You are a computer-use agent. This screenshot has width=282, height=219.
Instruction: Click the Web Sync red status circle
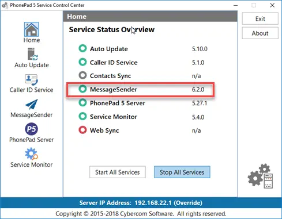coord(82,130)
